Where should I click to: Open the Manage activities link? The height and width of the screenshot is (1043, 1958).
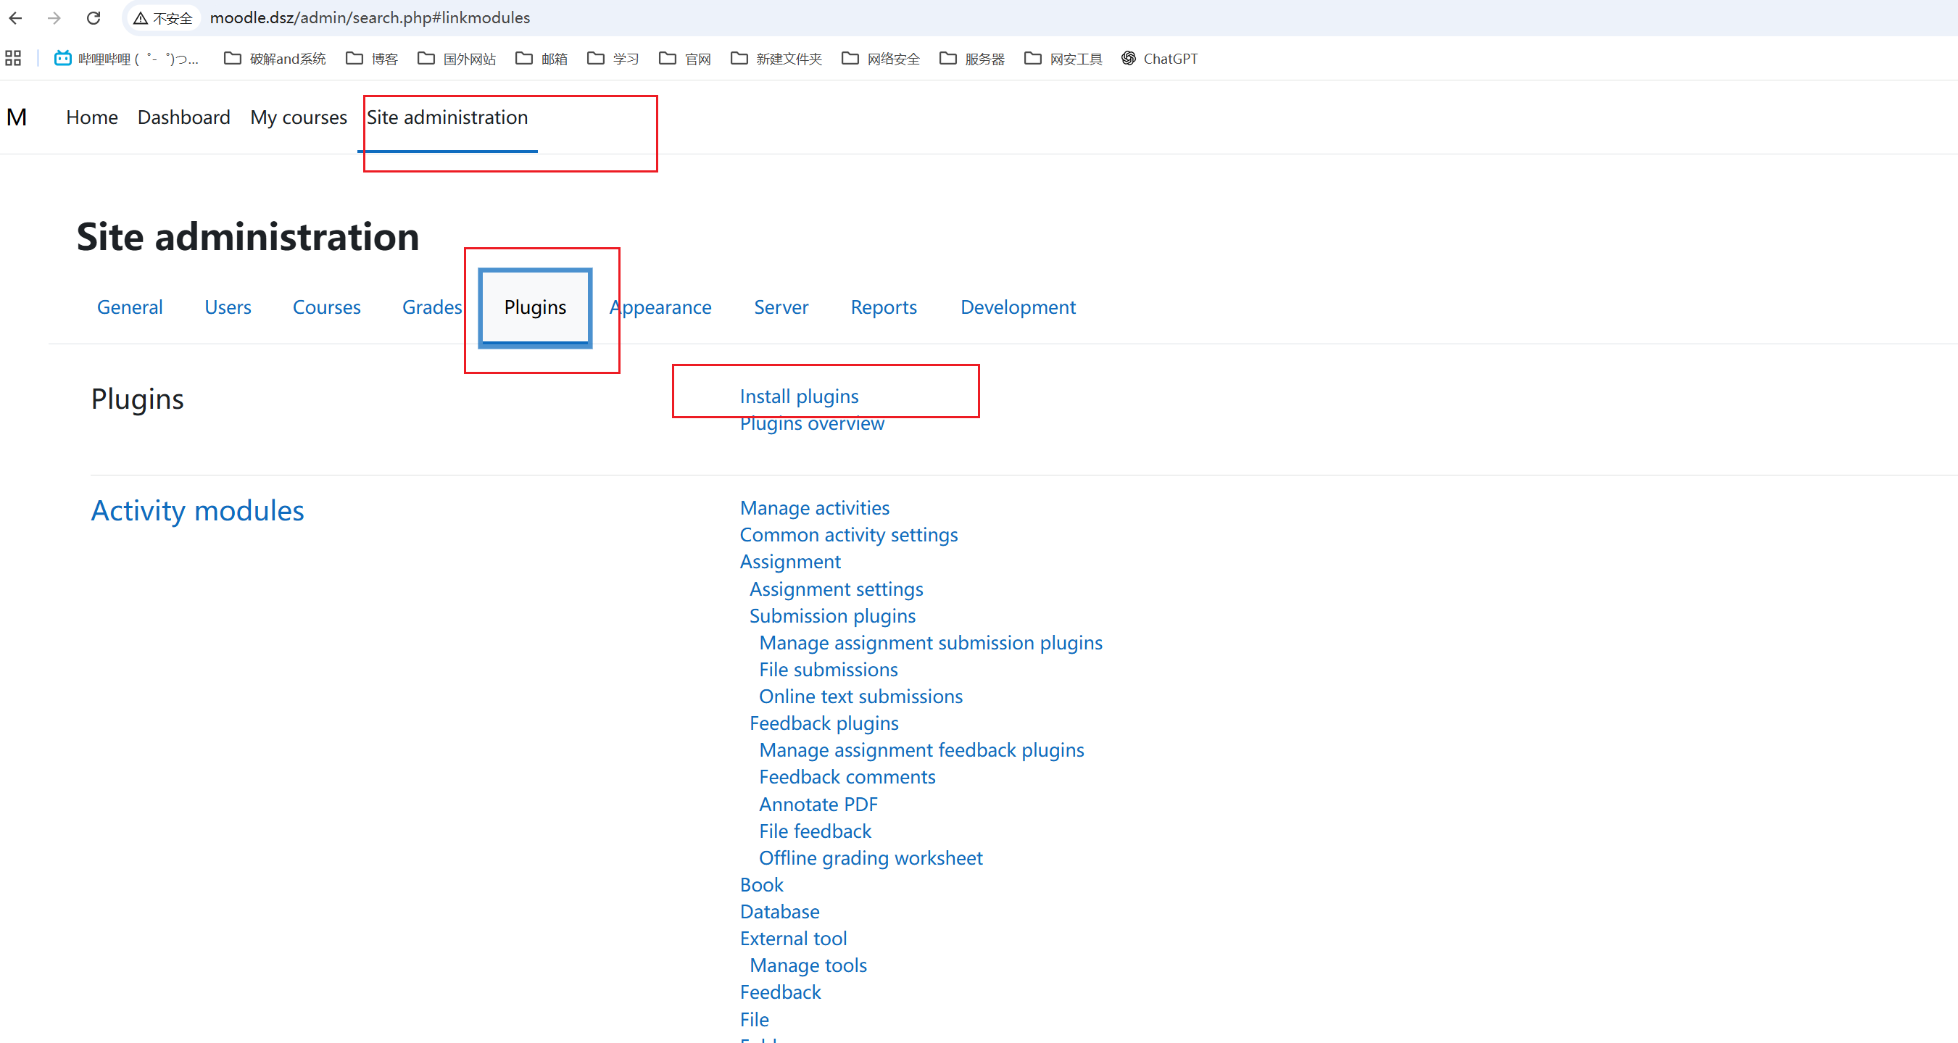[814, 508]
